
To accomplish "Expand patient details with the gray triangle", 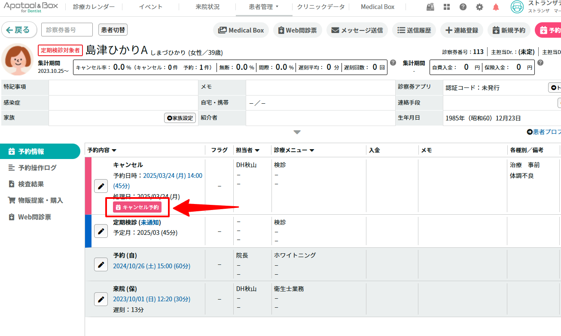I will point(297,132).
